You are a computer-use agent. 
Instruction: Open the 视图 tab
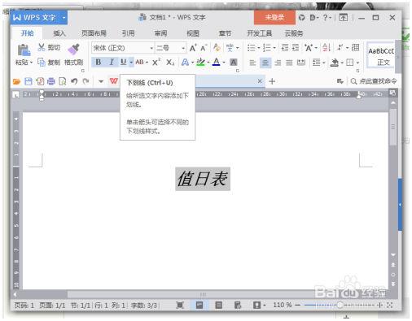pyautogui.click(x=193, y=33)
